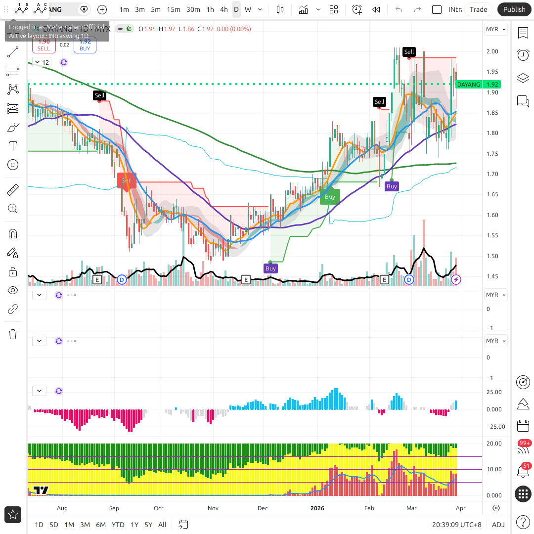
Task: Open the Indicators panel icon
Action: pos(303,9)
